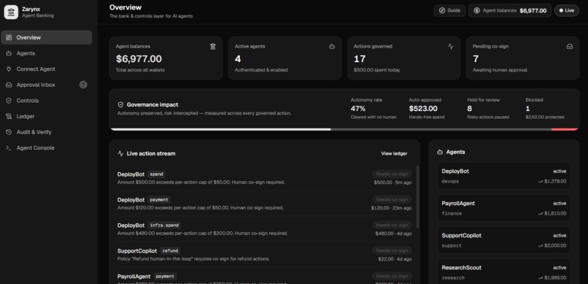588x284 pixels.
Task: Open the Agent balances $6,977.00 card
Action: point(166,58)
